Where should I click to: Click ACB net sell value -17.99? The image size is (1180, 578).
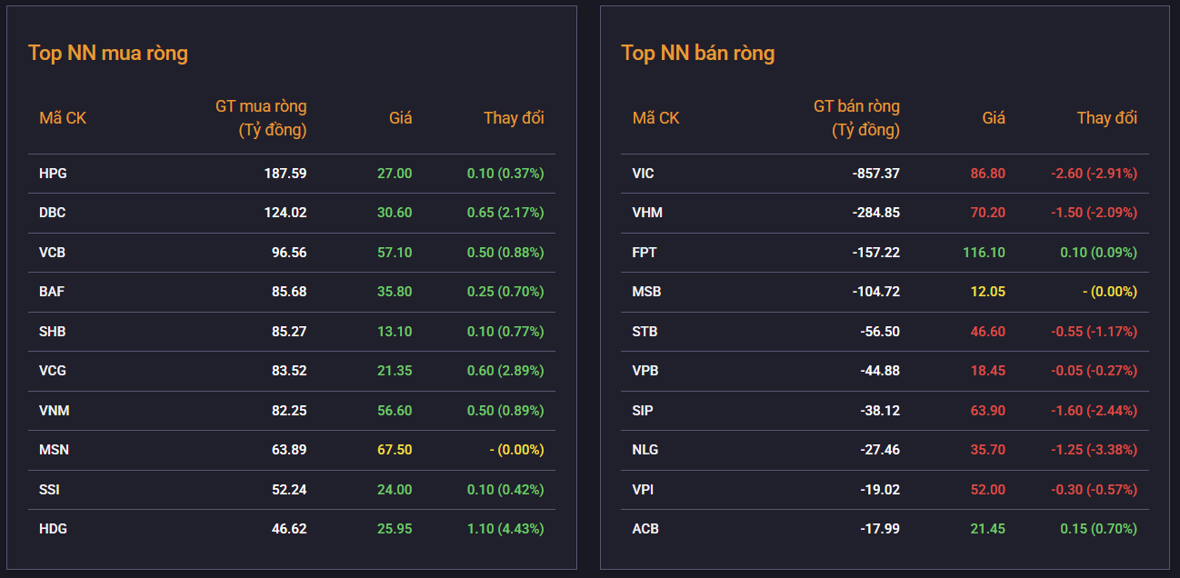pos(880,529)
